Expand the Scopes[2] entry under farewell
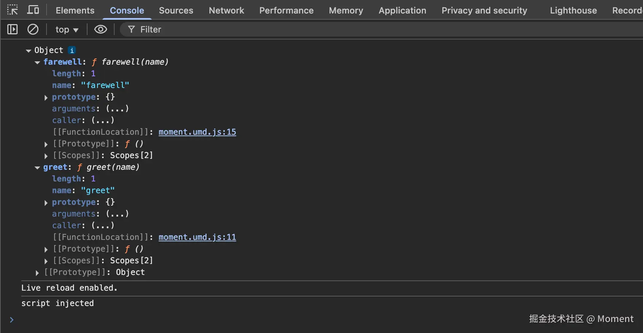The height and width of the screenshot is (333, 643). pos(46,156)
